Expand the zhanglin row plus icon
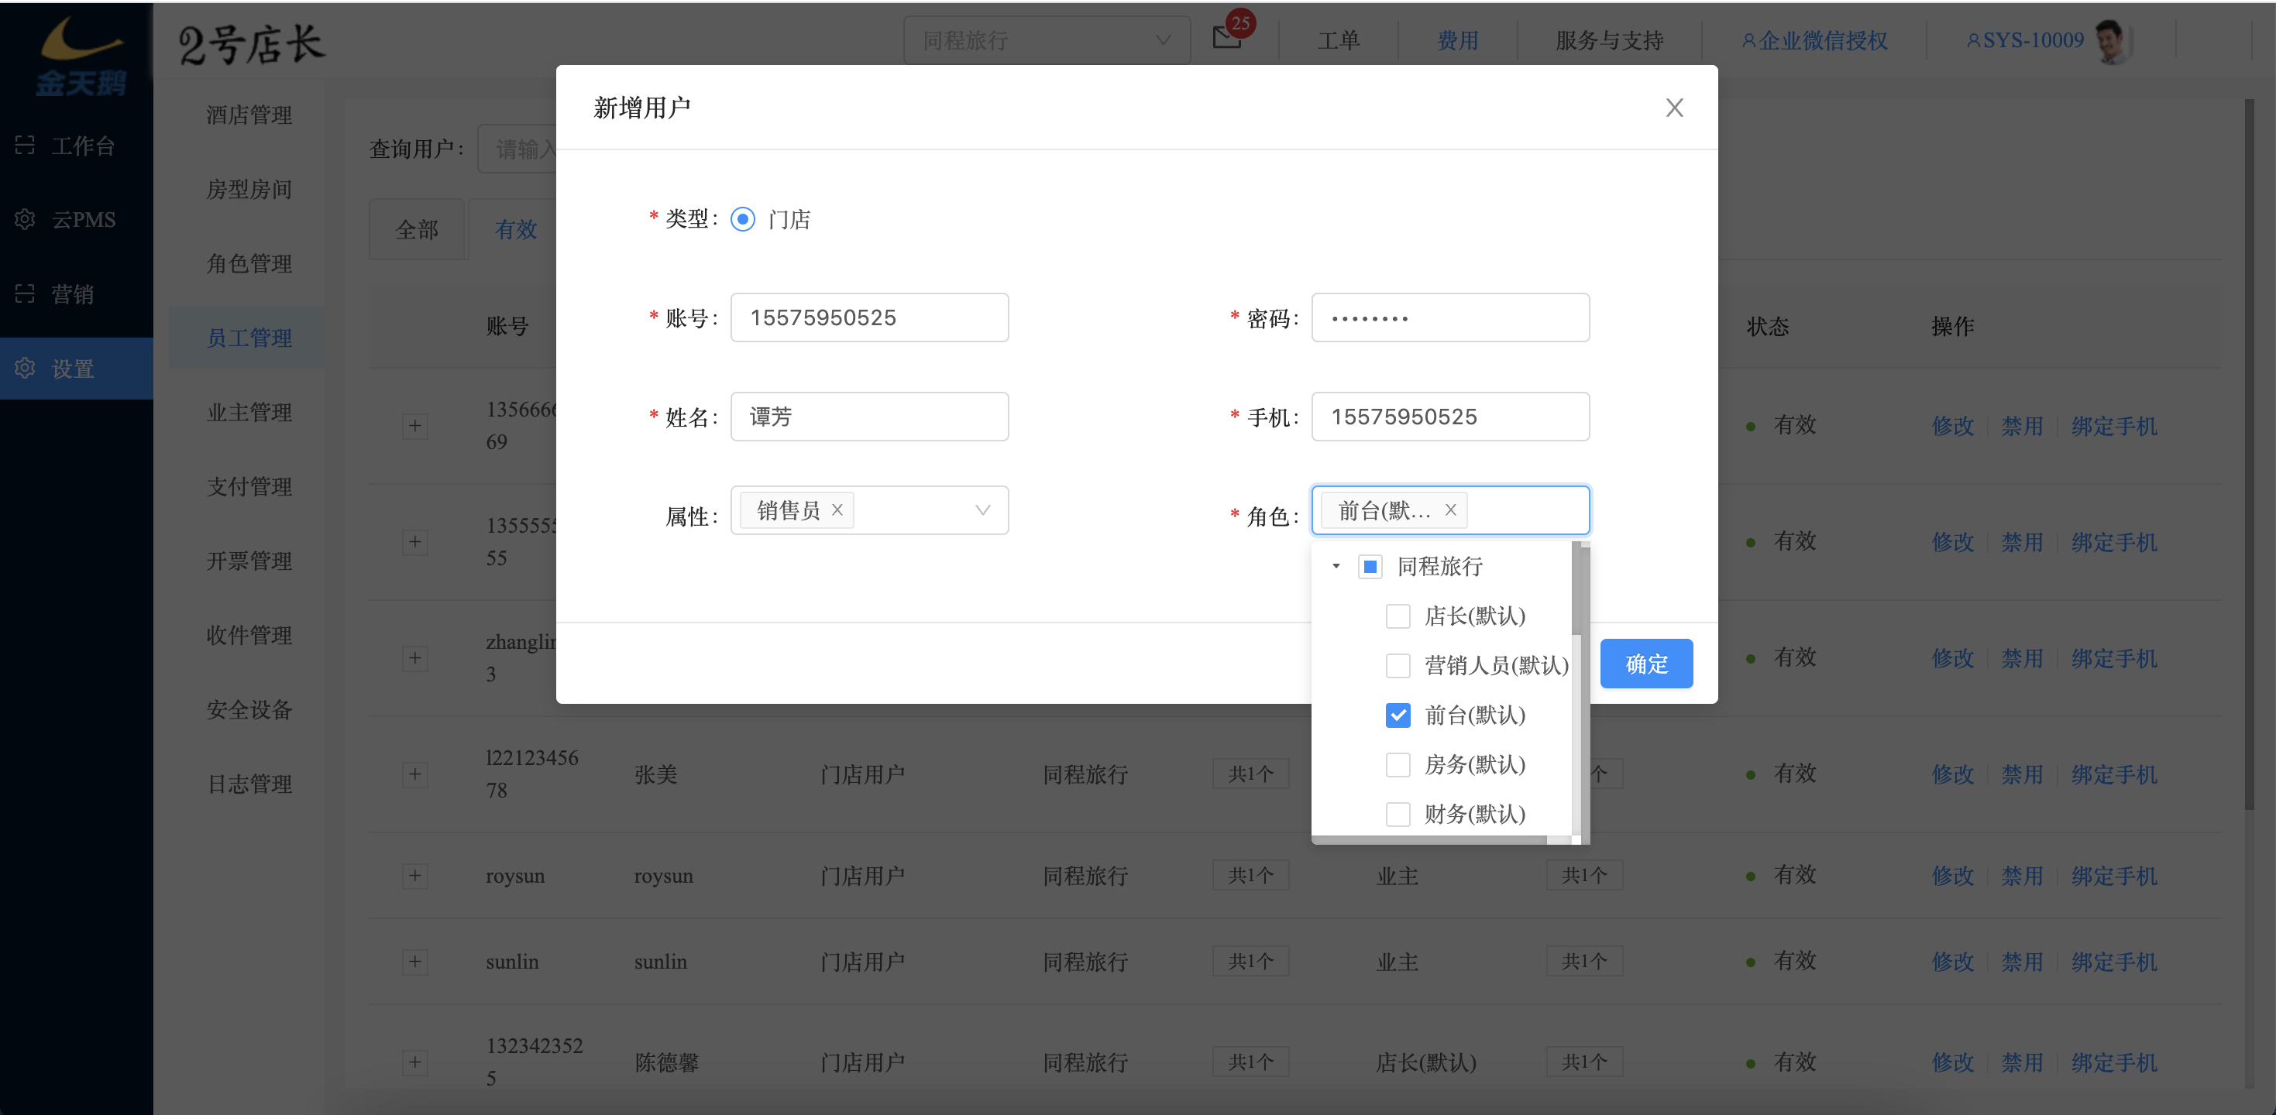The image size is (2276, 1115). coord(414,657)
